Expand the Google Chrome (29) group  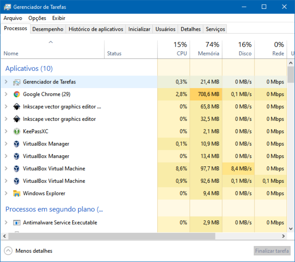tap(6, 94)
